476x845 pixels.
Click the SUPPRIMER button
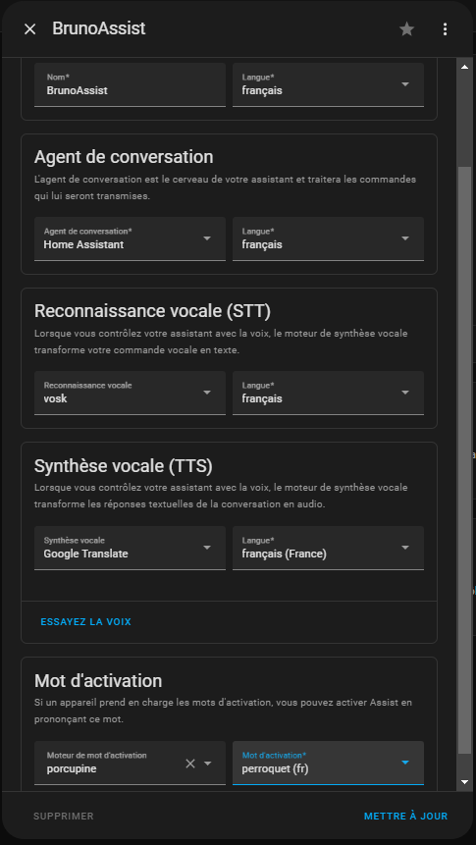tap(64, 816)
